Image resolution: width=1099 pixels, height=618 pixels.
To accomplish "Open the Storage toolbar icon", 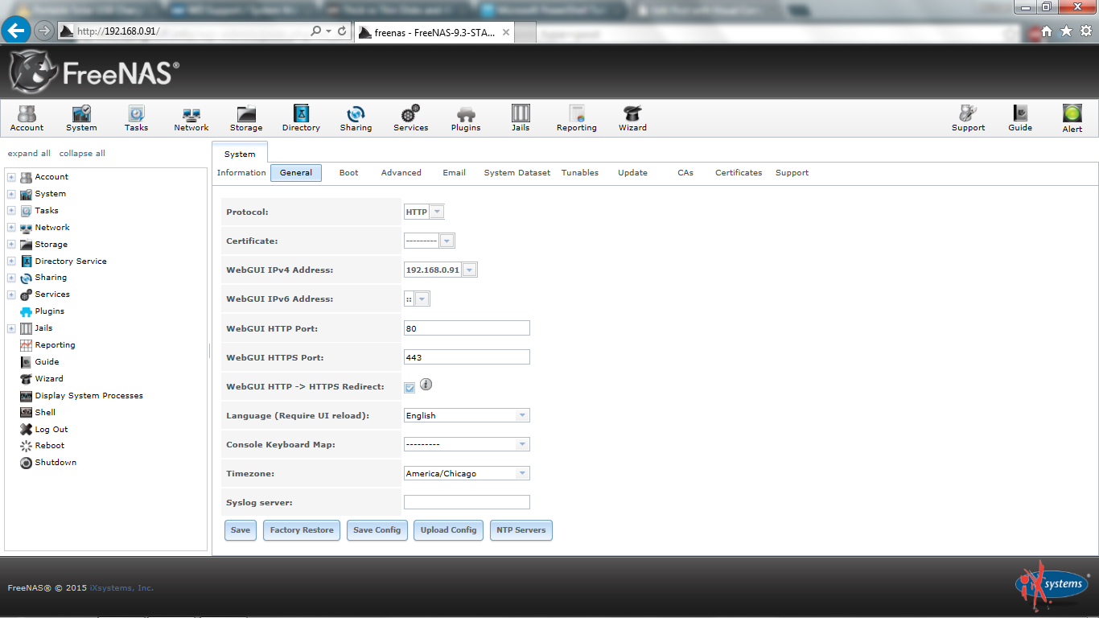I will (246, 117).
